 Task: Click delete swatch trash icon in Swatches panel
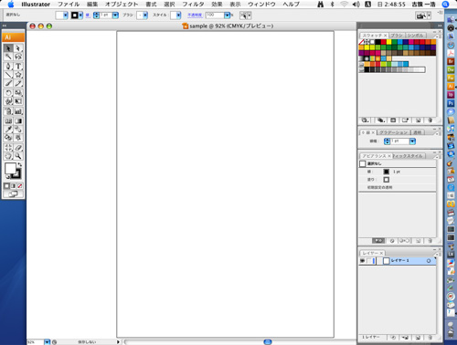point(430,120)
